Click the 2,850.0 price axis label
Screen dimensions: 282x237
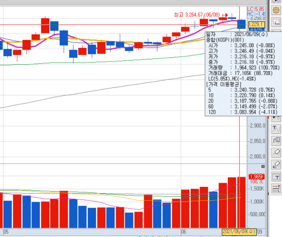pos(258,141)
